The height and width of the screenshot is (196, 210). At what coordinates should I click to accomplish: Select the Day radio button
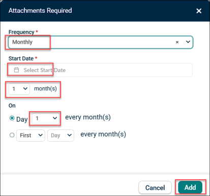click(12, 118)
